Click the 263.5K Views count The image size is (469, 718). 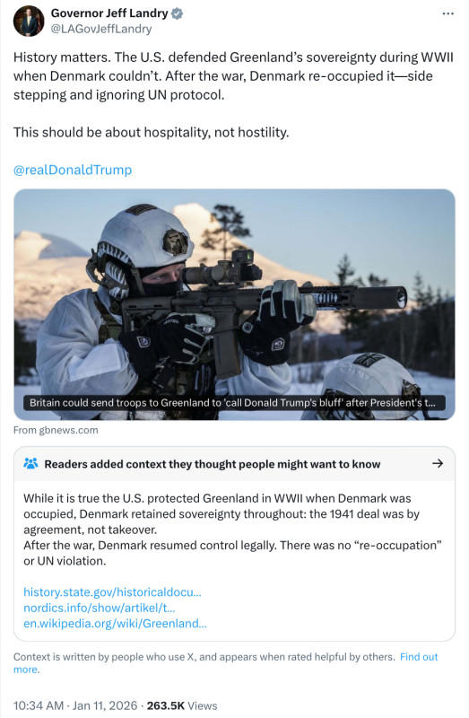pos(182,705)
